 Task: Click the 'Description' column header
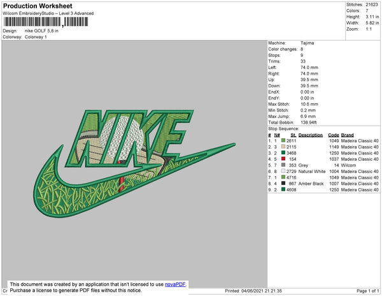[x=311, y=135]
